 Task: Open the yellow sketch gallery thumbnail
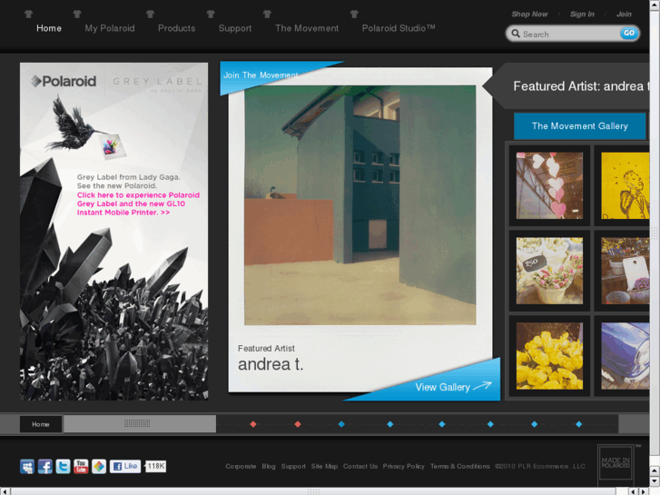(626, 186)
